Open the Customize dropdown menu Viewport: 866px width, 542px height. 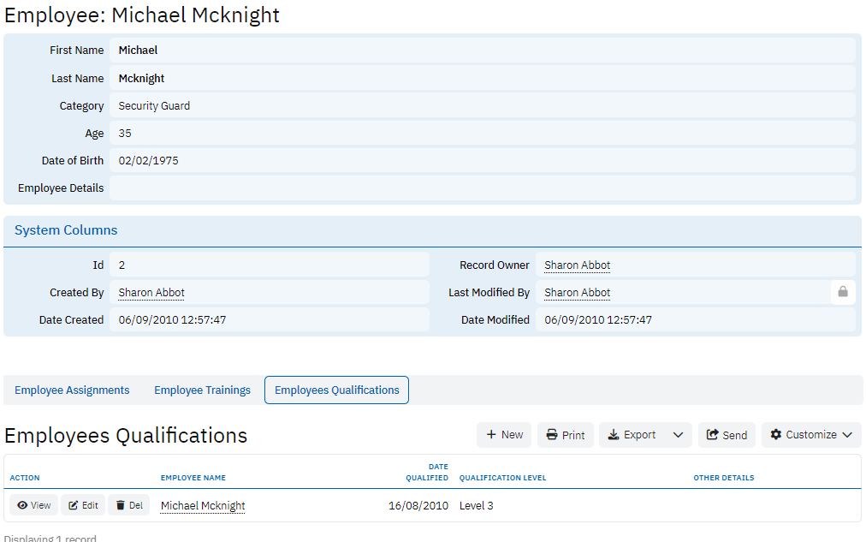click(810, 435)
